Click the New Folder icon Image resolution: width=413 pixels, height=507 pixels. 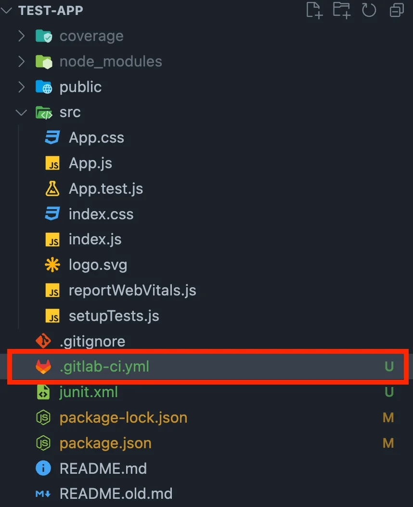coord(341,10)
